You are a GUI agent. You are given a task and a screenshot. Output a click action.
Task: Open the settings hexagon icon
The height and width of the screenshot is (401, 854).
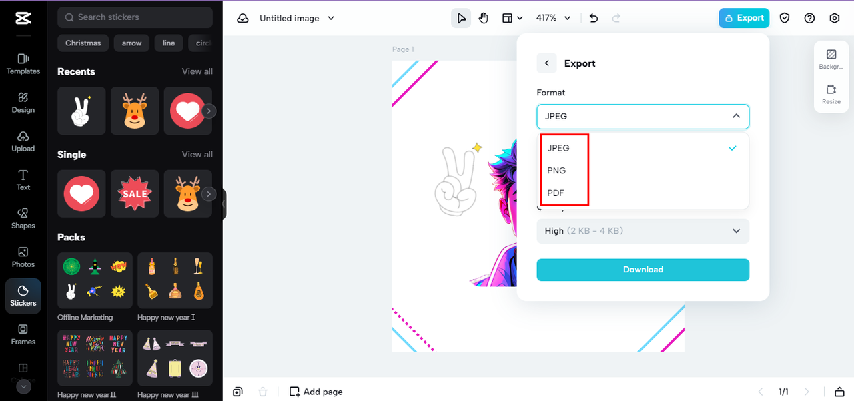[835, 18]
